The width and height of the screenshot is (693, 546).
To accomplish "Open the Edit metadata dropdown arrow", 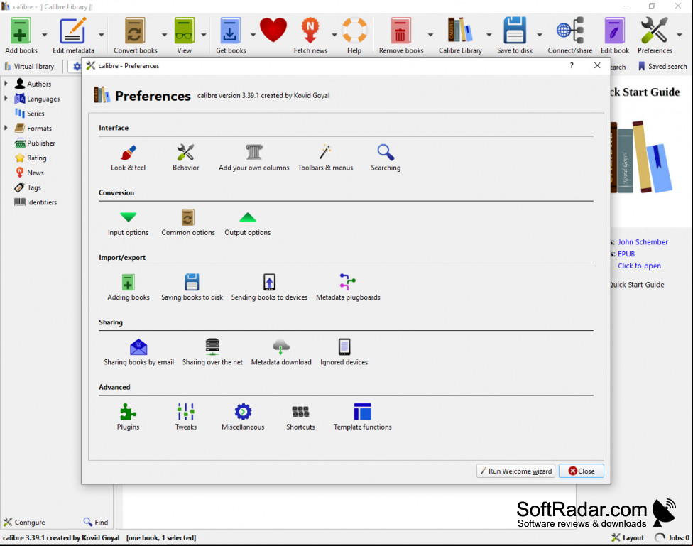I will coord(102,35).
